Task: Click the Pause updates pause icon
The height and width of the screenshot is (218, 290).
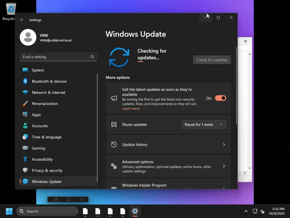Action: coord(114,124)
